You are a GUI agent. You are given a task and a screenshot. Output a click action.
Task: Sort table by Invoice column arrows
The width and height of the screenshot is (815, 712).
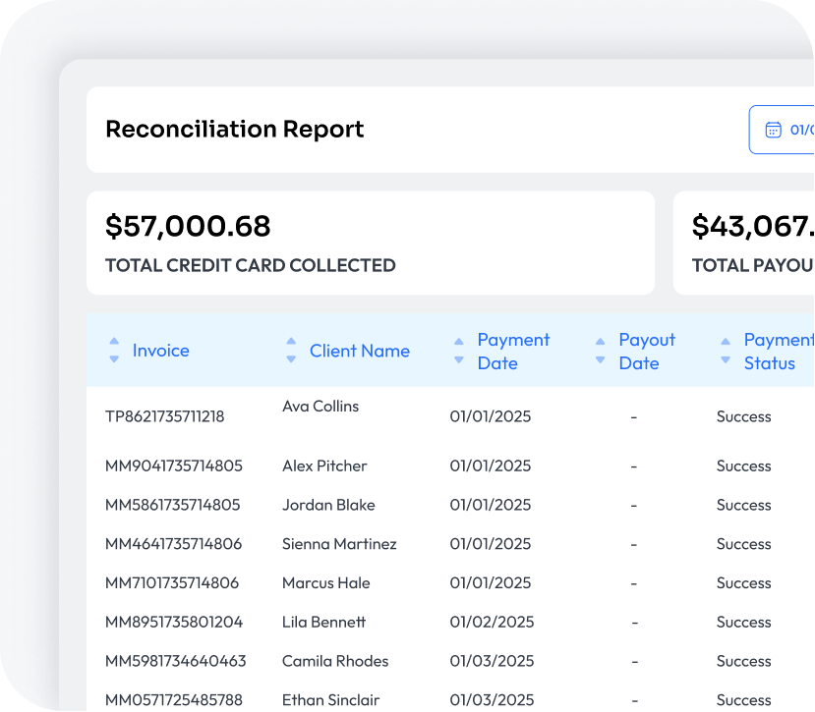click(x=114, y=351)
